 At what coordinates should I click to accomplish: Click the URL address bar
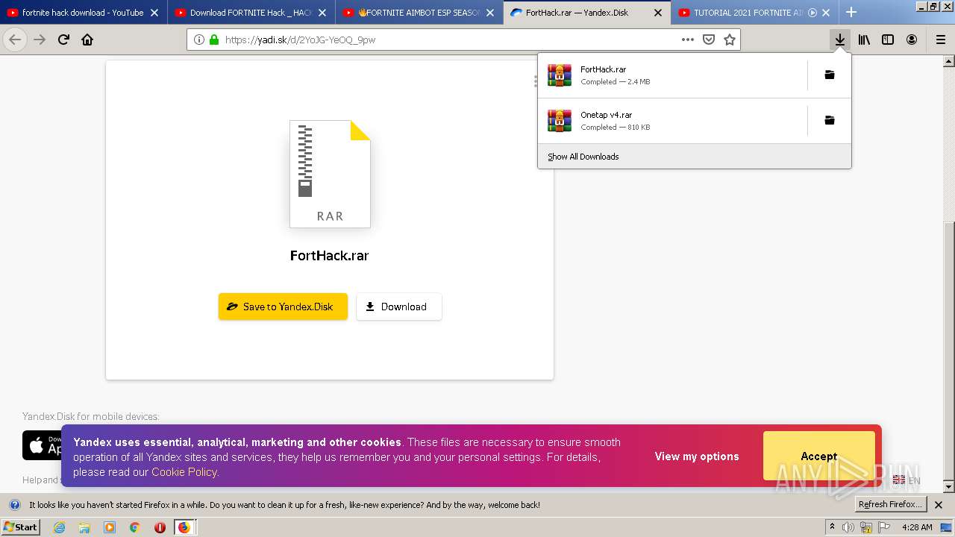coord(448,40)
